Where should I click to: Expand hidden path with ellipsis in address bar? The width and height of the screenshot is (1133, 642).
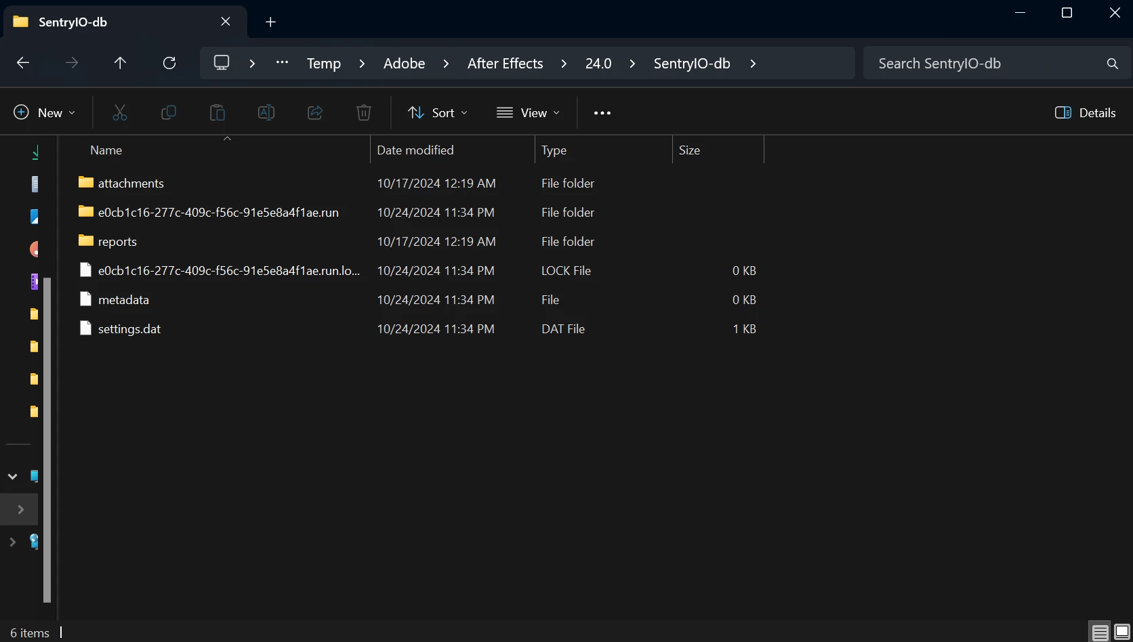coord(283,63)
